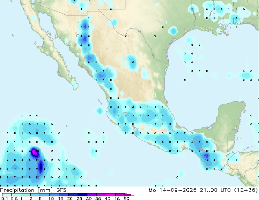Click the "Precipitation [mm]" title text
259x200 pixels.
(27, 190)
